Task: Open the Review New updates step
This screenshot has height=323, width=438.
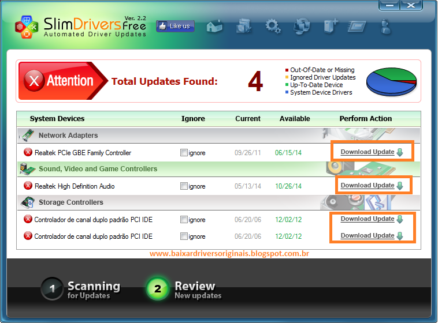Action: click(184, 289)
